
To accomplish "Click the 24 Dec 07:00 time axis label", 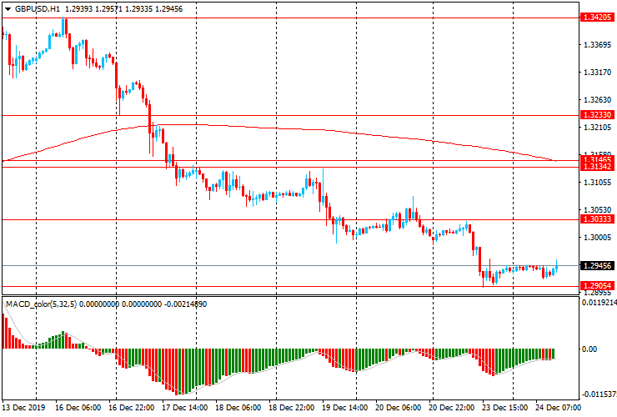I will pos(558,408).
